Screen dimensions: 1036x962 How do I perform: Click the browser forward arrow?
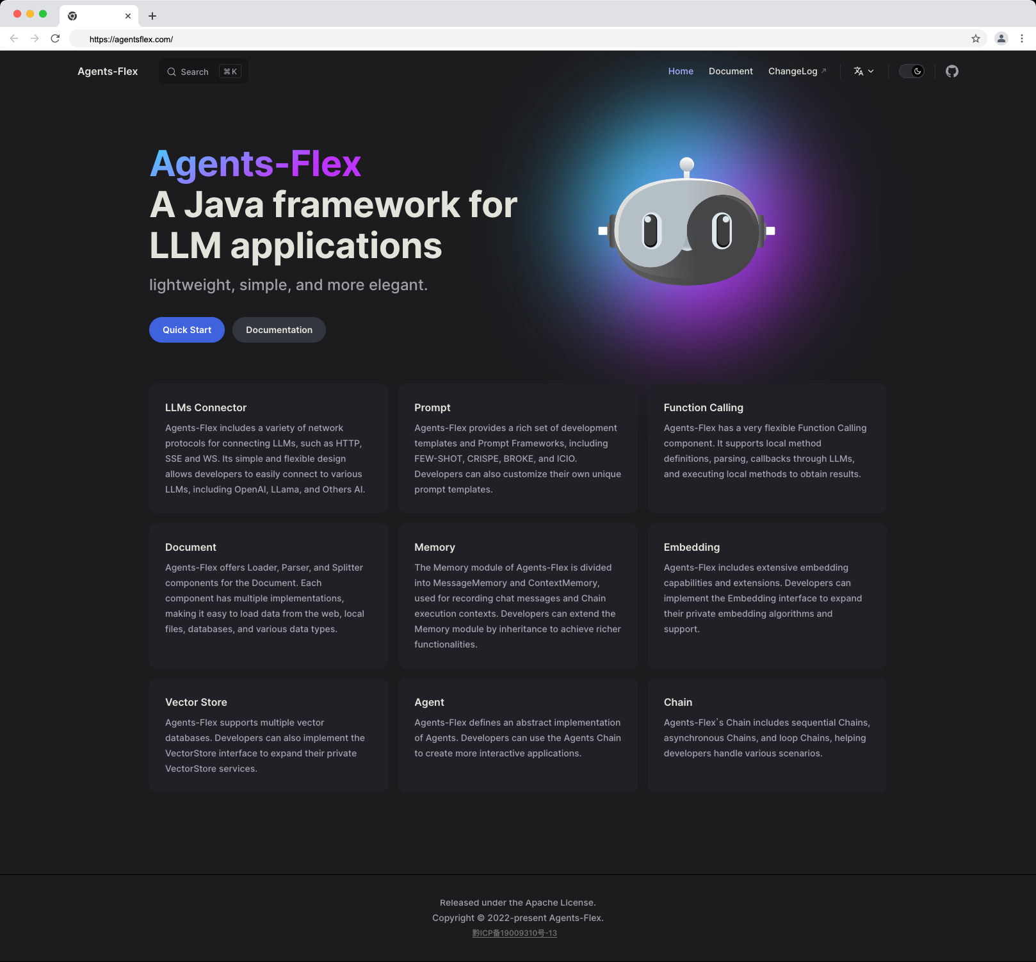(x=35, y=38)
